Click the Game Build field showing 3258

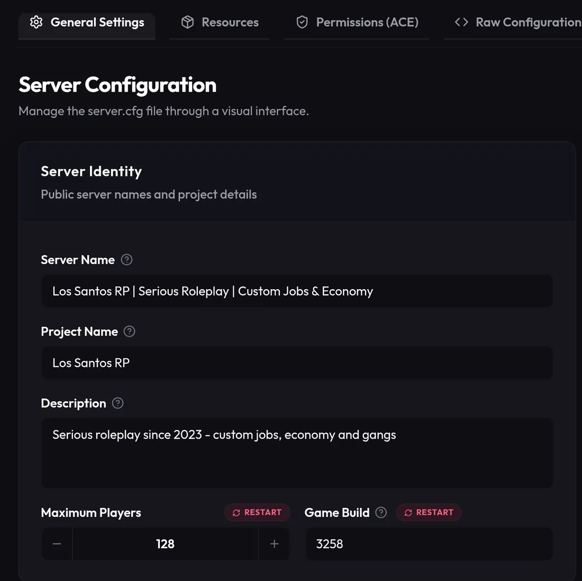pyautogui.click(x=429, y=544)
